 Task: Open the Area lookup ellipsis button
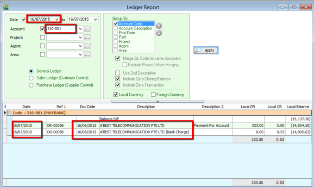pyautogui.click(x=87, y=55)
